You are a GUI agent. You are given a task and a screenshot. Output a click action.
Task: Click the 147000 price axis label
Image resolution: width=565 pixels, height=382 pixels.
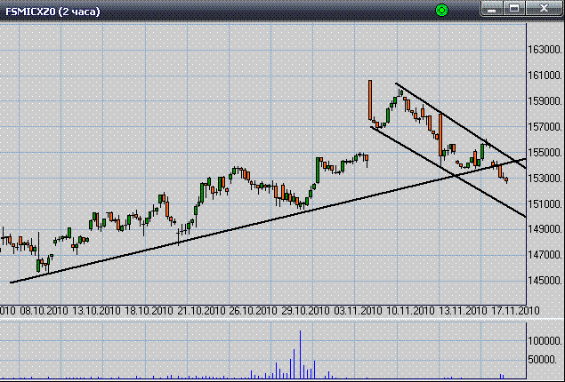coord(545,255)
